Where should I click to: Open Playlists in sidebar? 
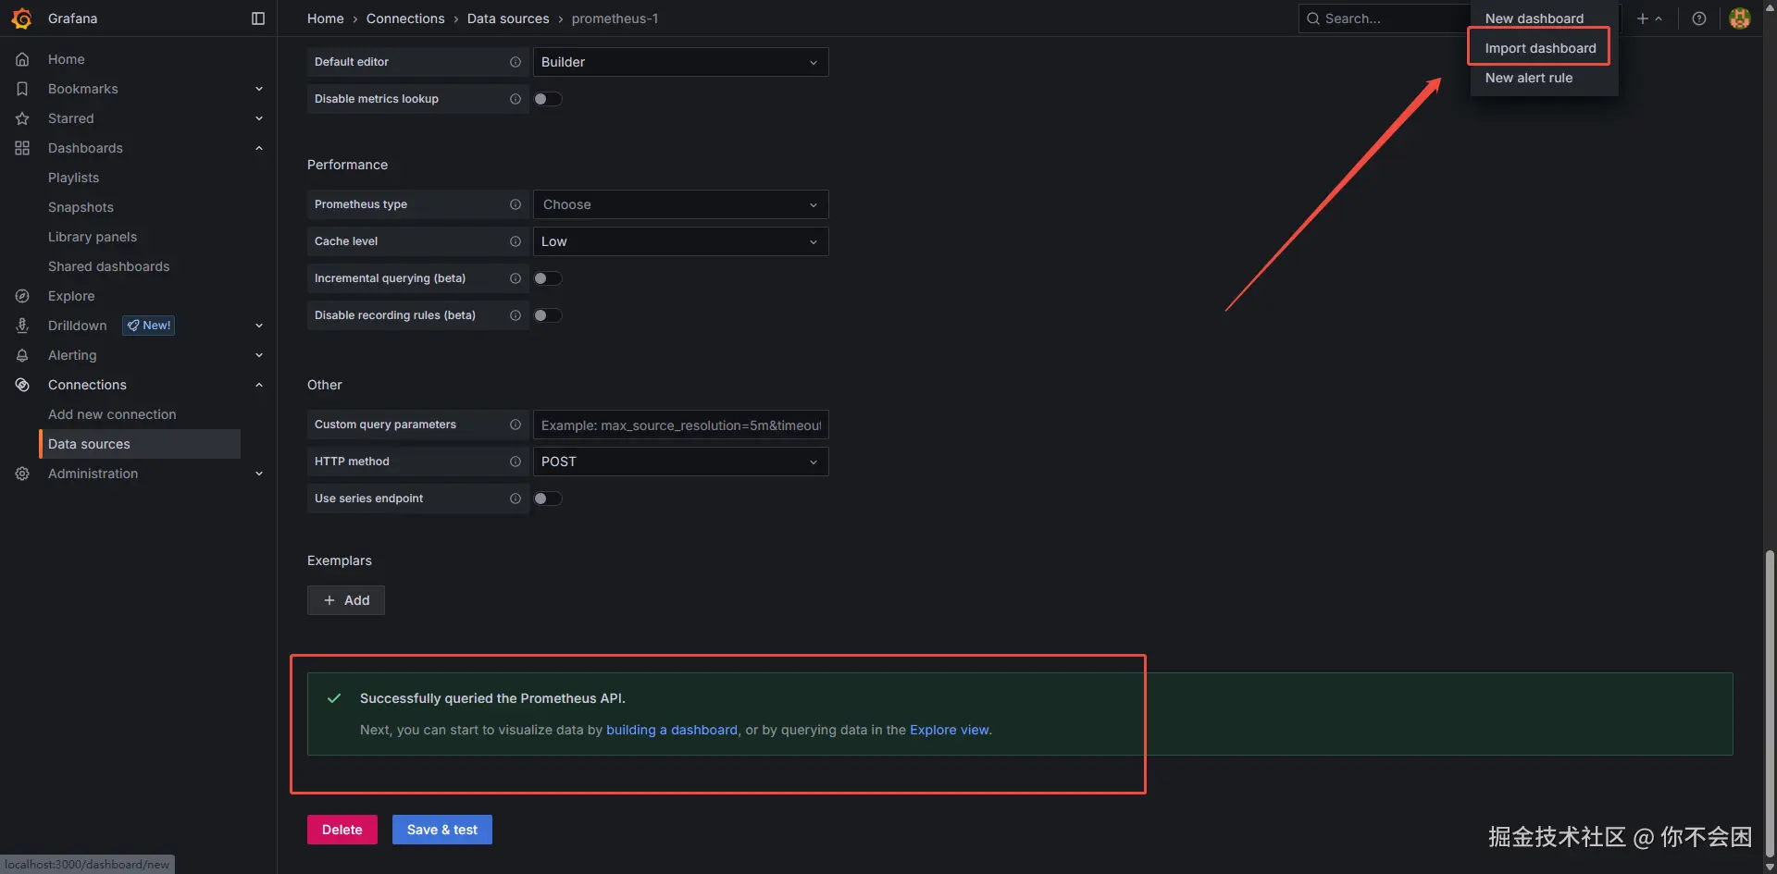point(73,178)
